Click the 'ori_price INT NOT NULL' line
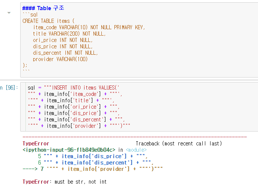 [63, 40]
